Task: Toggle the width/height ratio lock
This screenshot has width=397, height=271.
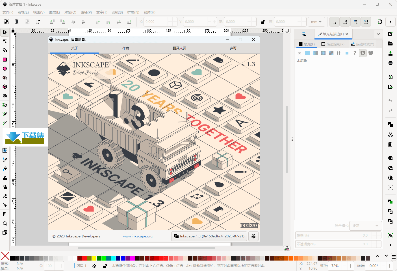Action: pos(263,22)
